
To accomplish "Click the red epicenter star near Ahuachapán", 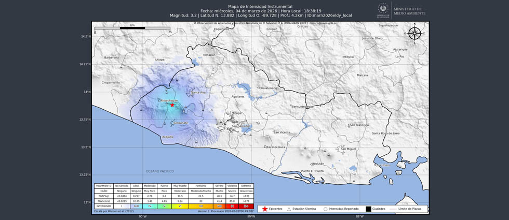I will (x=172, y=105).
